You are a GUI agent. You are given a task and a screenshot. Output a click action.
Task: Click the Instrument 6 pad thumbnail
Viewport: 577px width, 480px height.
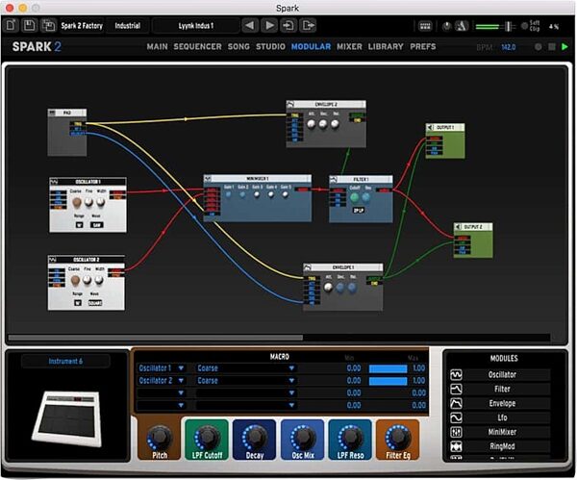67,418
